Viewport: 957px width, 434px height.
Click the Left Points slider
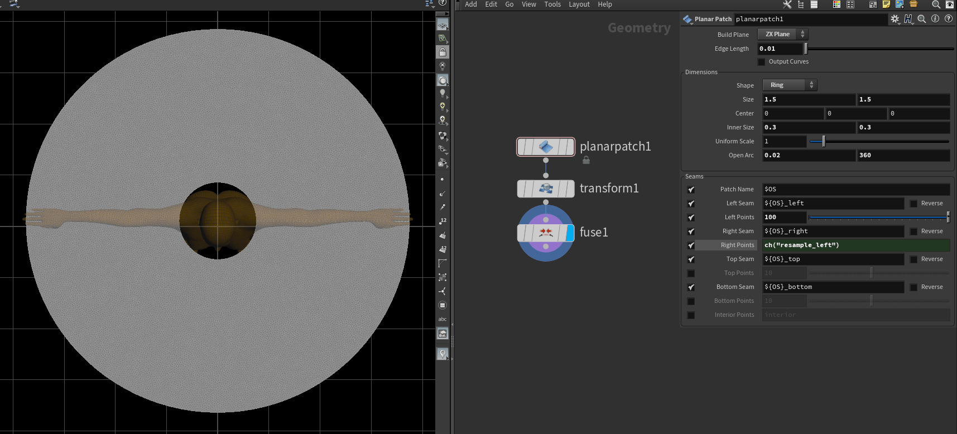[x=879, y=218]
